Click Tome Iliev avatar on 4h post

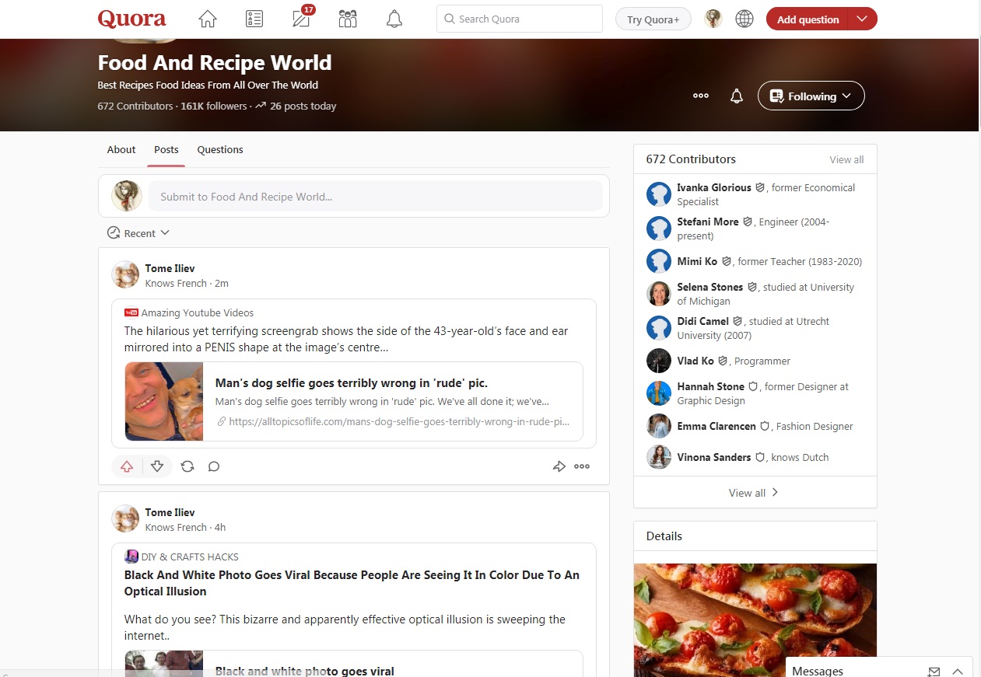coord(125,519)
